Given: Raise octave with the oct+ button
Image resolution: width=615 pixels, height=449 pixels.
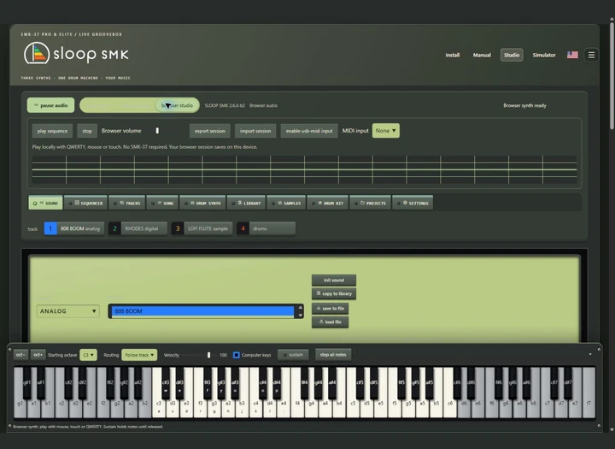Looking at the screenshot, I should pyautogui.click(x=38, y=355).
